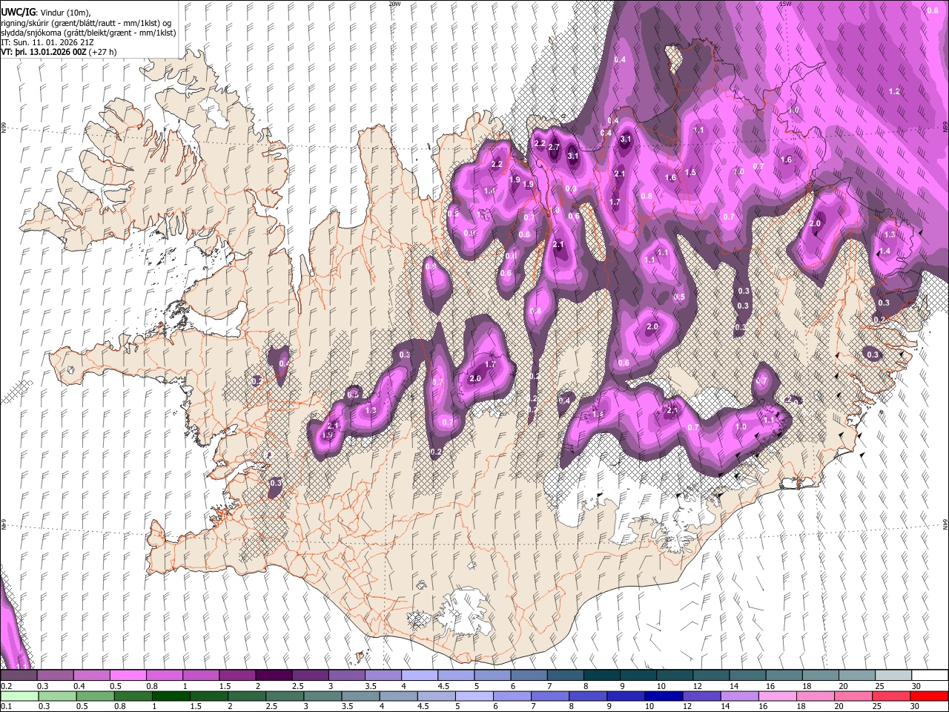Click the '20W' longitude label
This screenshot has width=949, height=712.
[395, 4]
